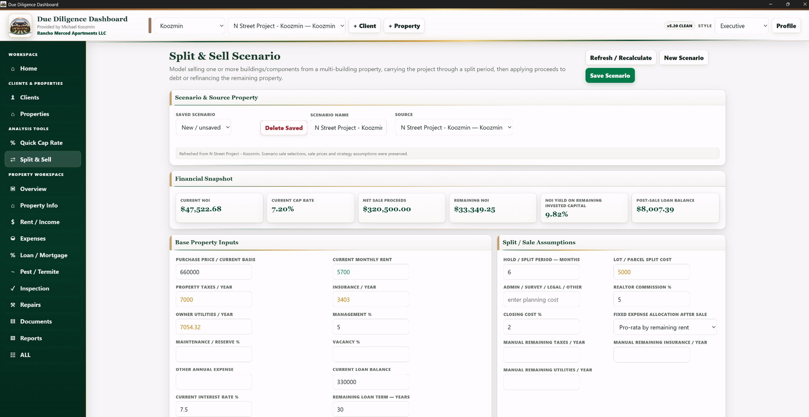Click the Inspection checkmark icon
Image resolution: width=809 pixels, height=417 pixels.
pyautogui.click(x=13, y=288)
